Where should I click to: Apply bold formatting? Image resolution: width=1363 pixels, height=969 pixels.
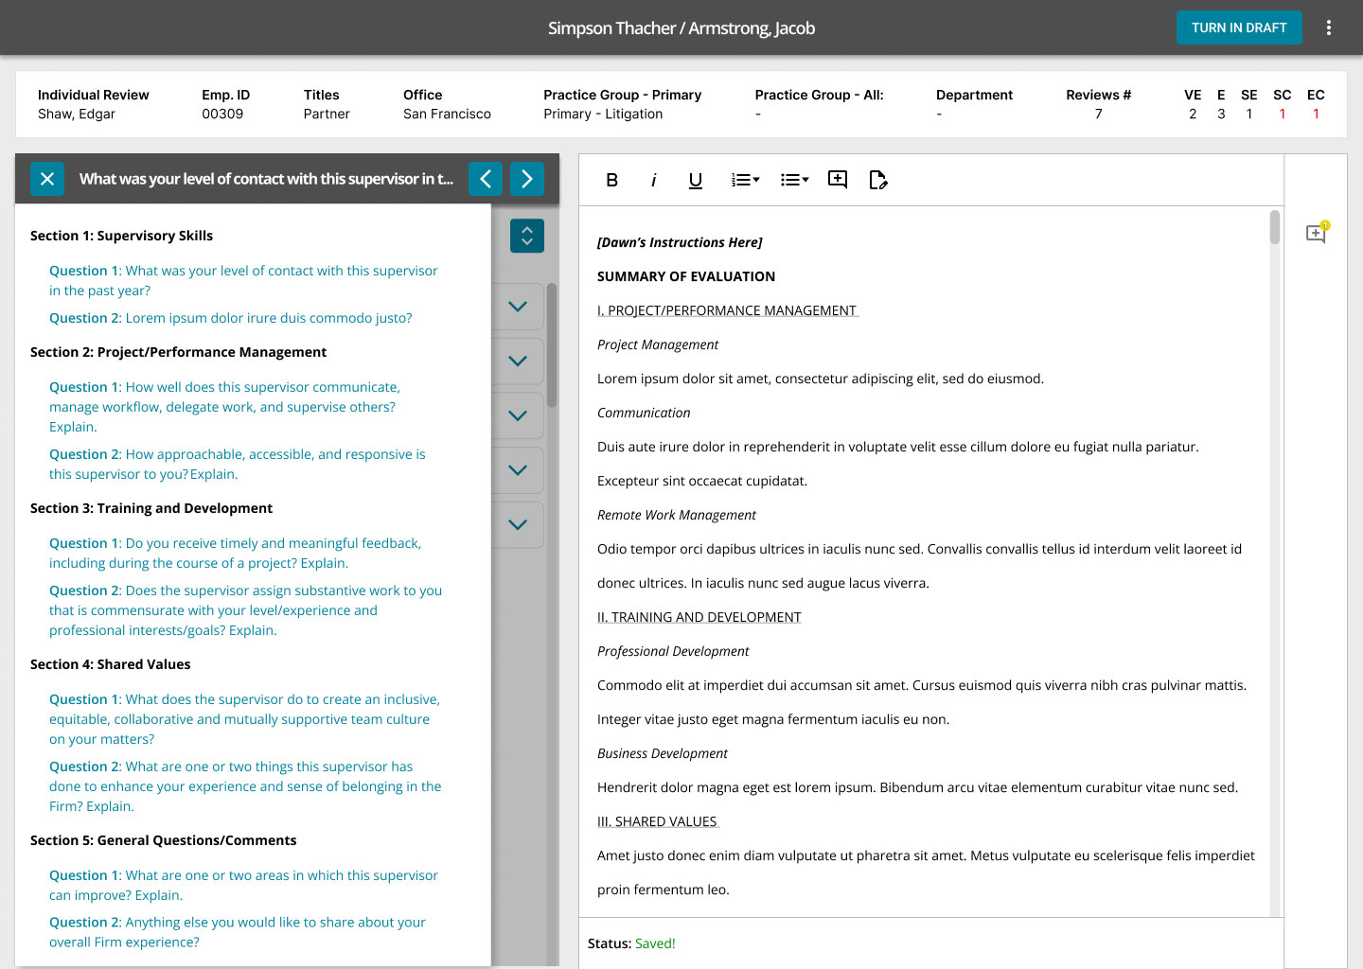612,180
